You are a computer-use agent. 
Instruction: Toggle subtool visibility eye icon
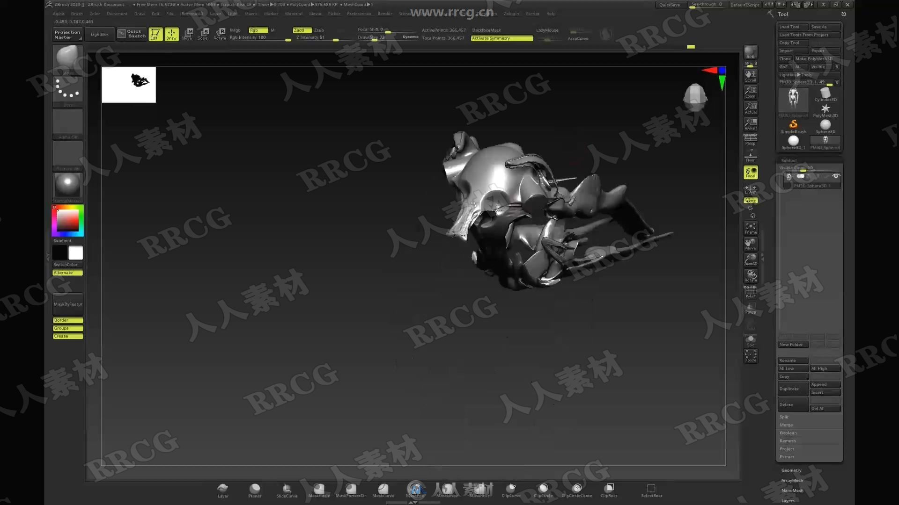point(836,176)
